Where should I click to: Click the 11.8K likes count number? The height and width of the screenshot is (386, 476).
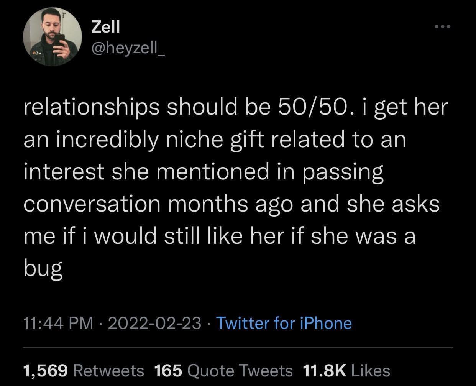(324, 370)
